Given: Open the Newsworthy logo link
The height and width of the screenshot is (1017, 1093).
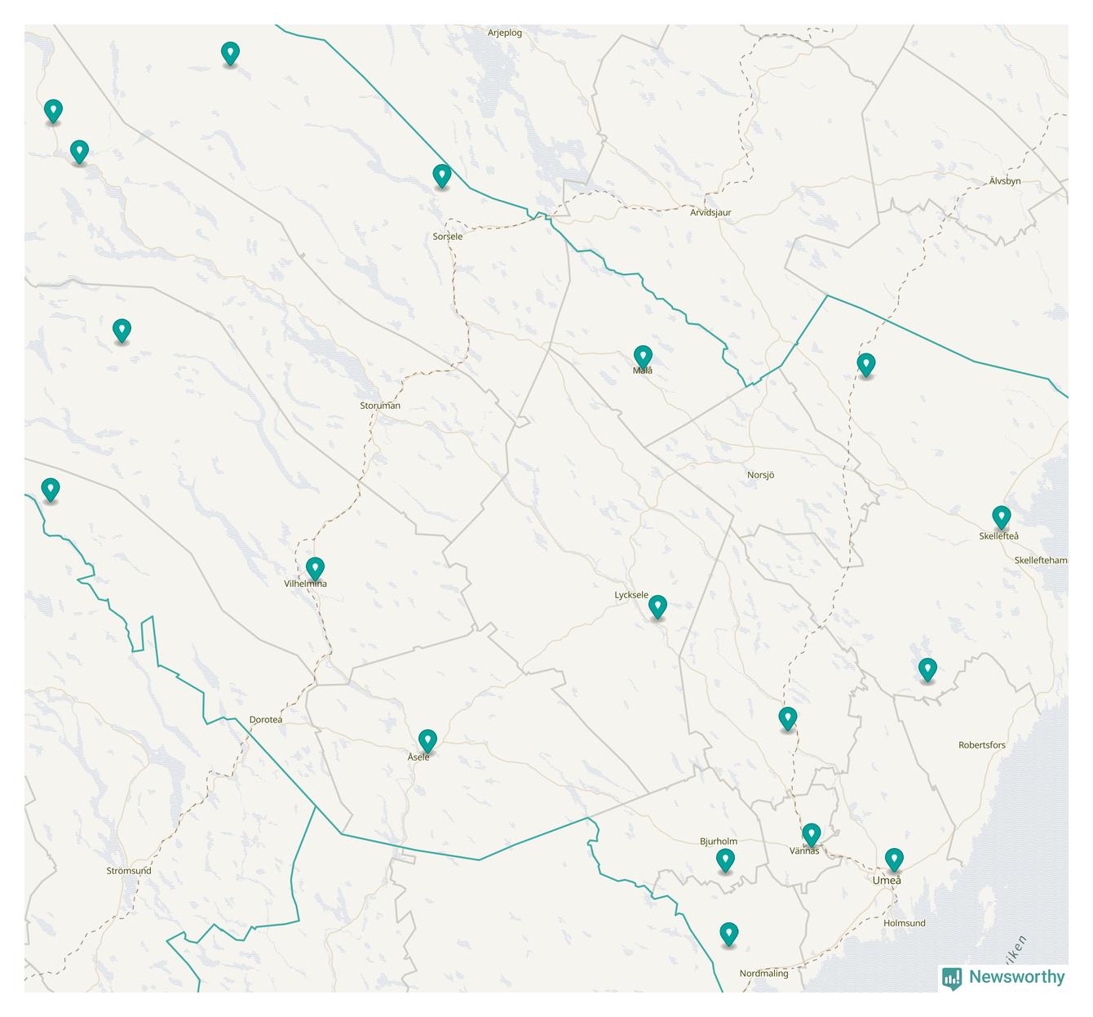Looking at the screenshot, I should pyautogui.click(x=1016, y=977).
